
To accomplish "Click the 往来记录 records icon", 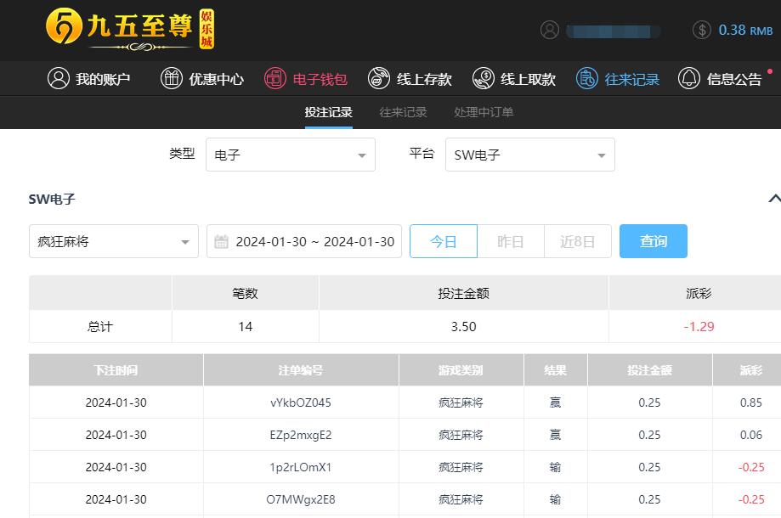I will click(x=586, y=79).
